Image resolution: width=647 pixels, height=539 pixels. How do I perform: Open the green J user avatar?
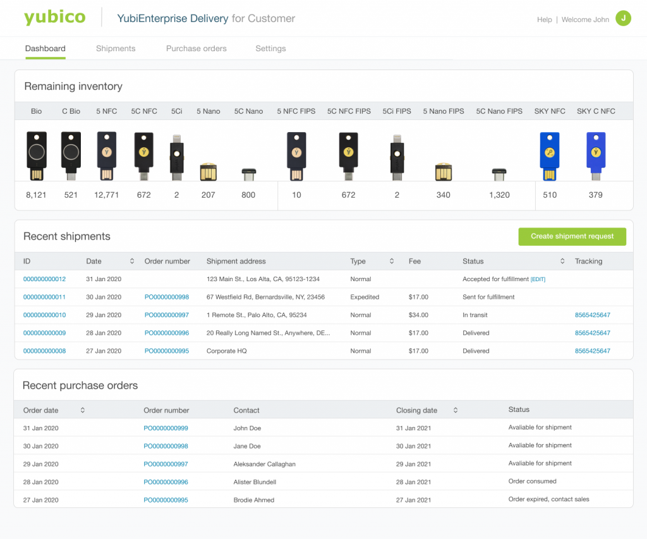pos(623,18)
